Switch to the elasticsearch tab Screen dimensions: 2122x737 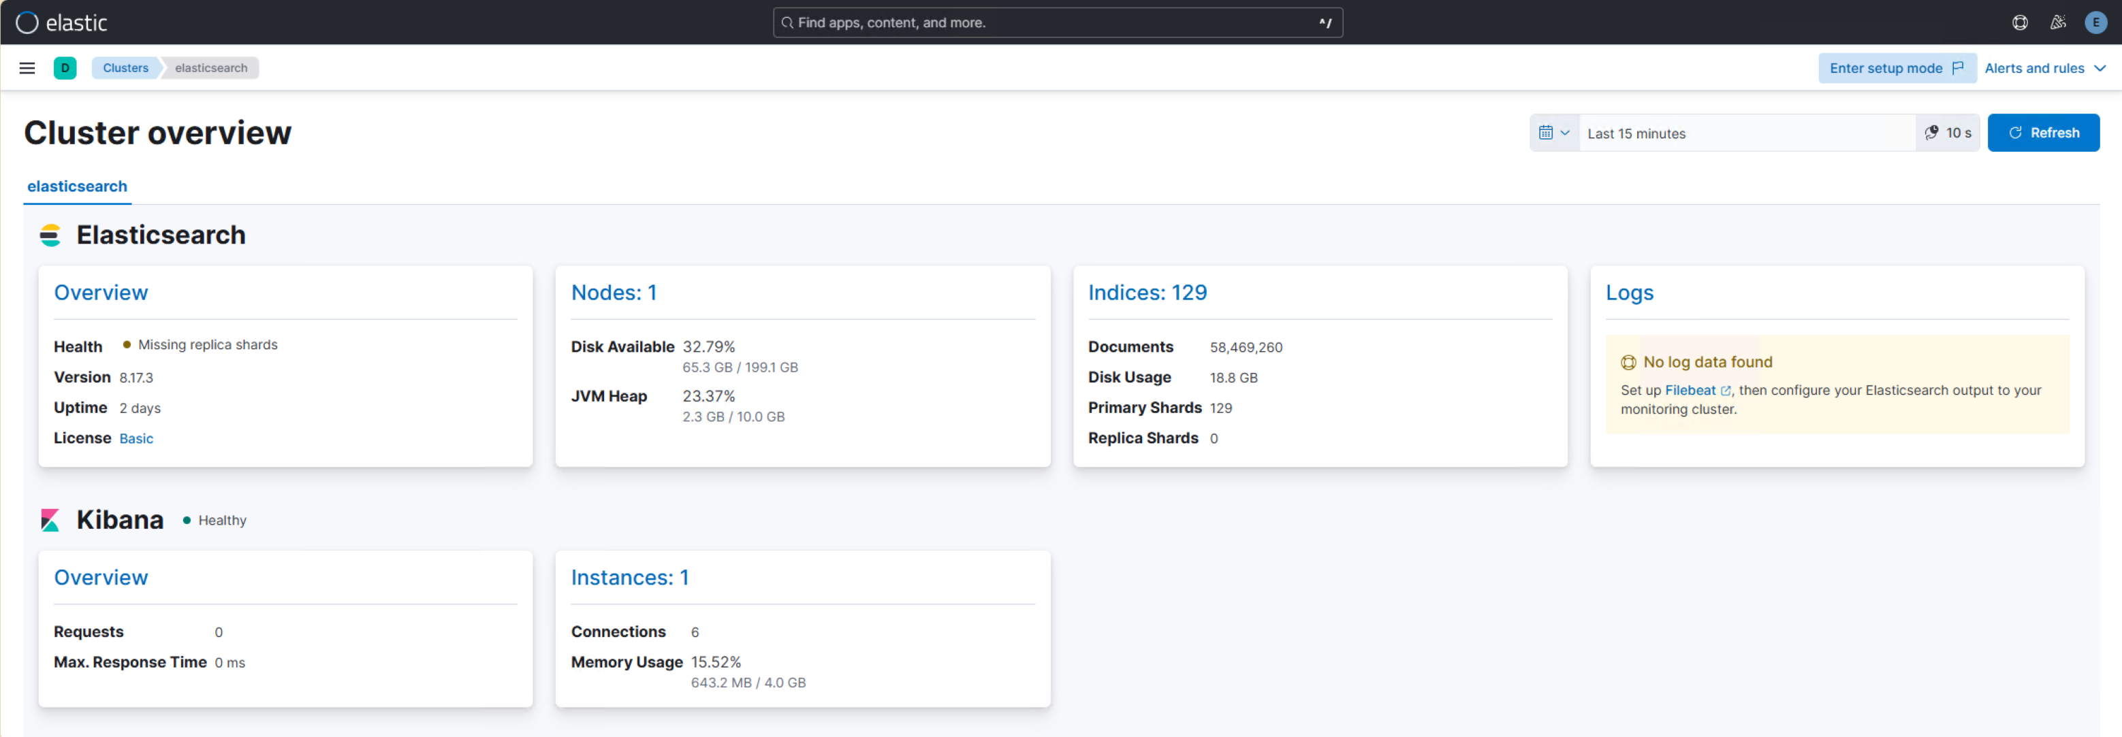pyautogui.click(x=76, y=186)
